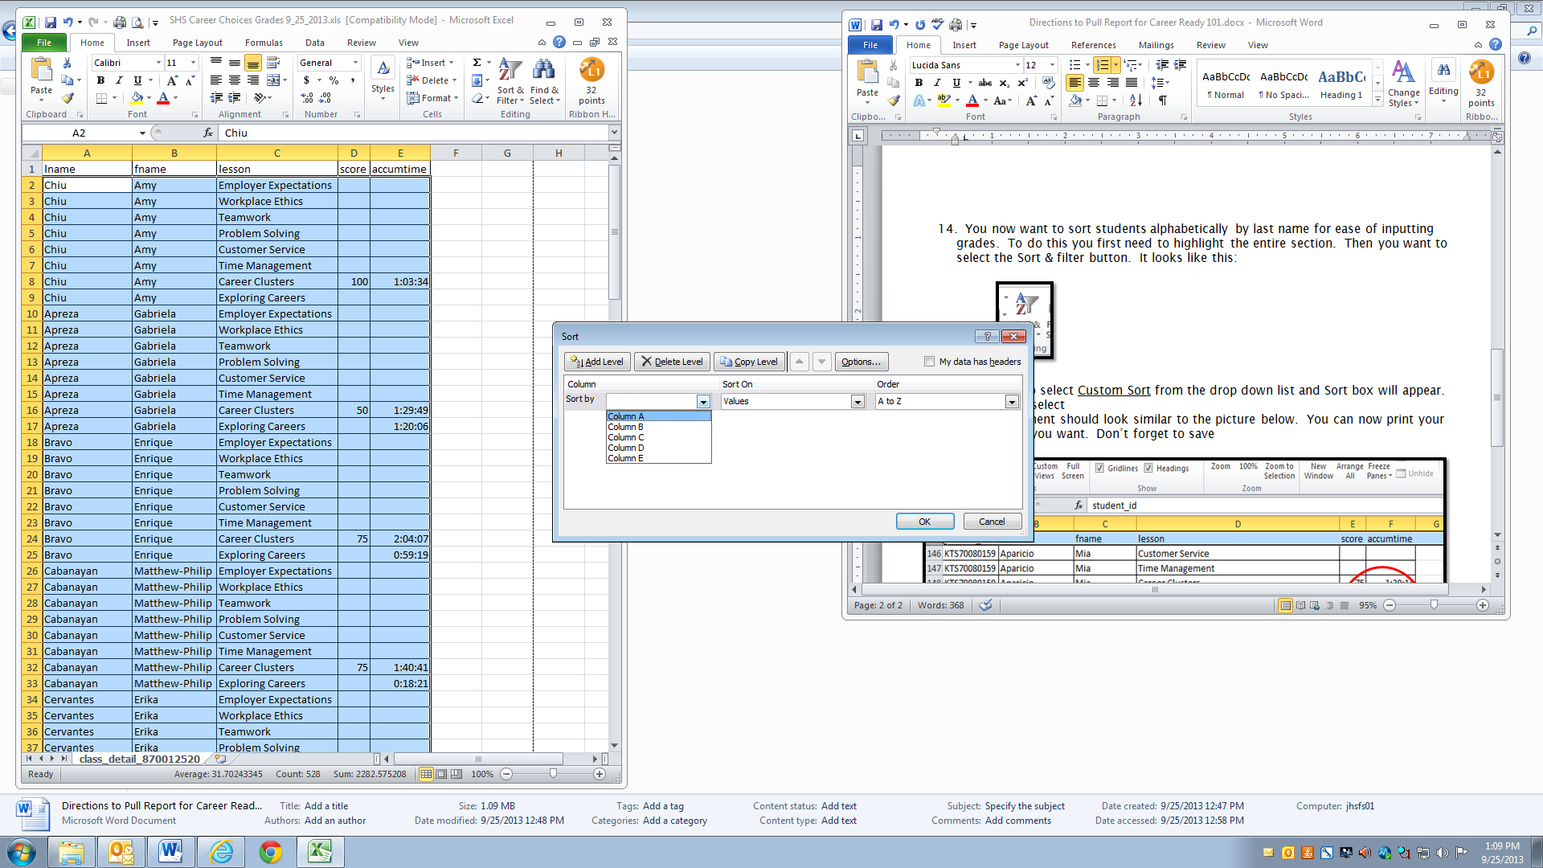Viewport: 1543px width, 868px height.
Task: Click Word Bold button
Action: (919, 83)
